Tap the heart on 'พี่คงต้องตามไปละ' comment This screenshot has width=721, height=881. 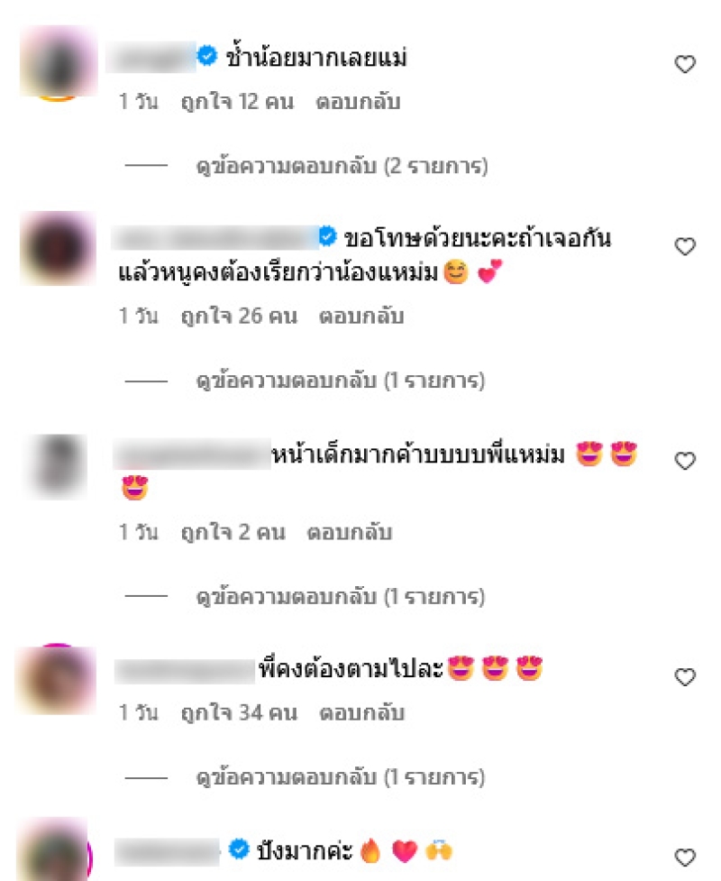click(x=685, y=677)
